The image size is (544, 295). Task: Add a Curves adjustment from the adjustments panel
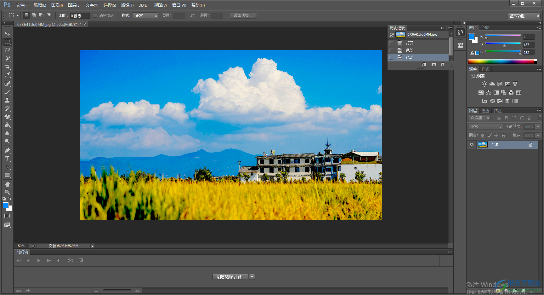[x=500, y=84]
